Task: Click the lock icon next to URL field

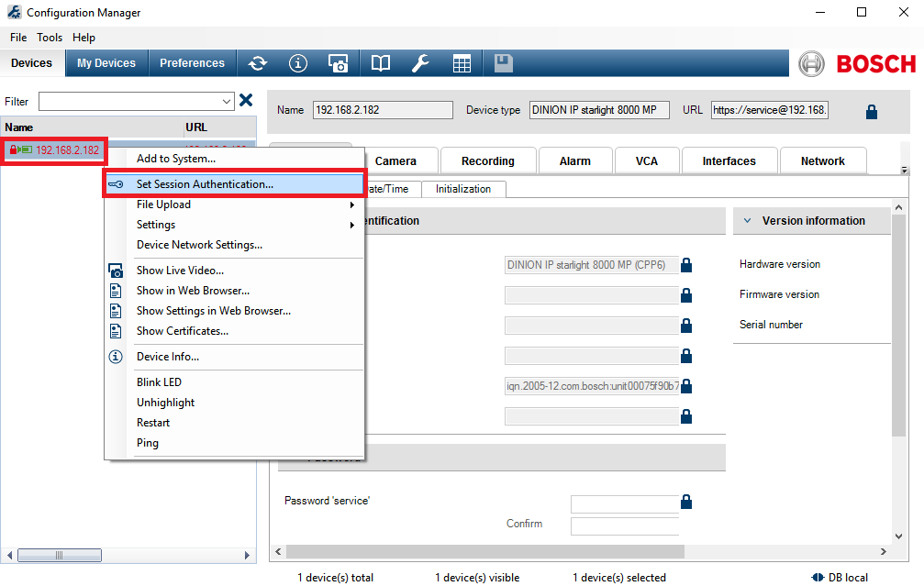Action: point(872,111)
